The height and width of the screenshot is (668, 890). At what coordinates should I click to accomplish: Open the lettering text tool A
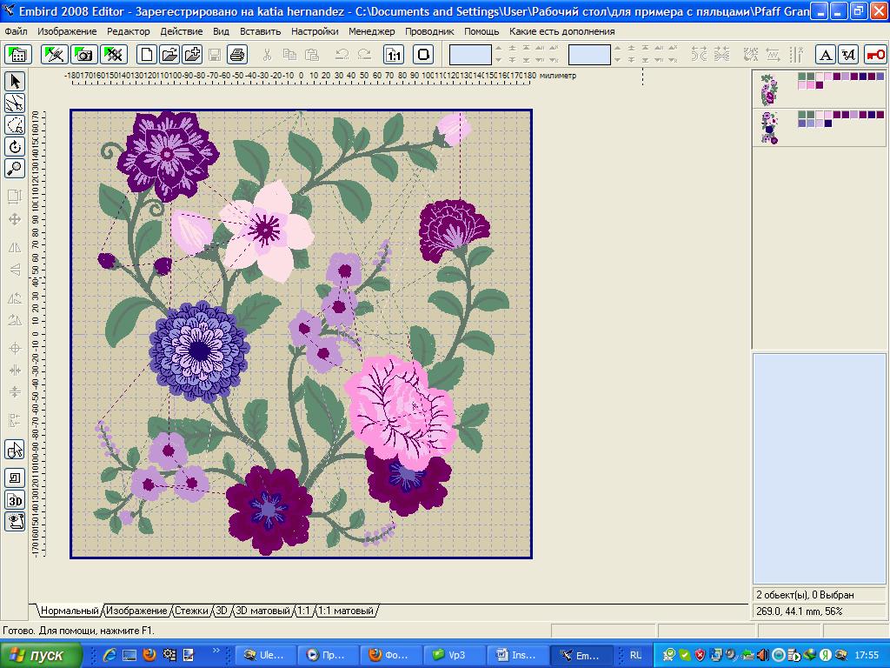tap(826, 55)
